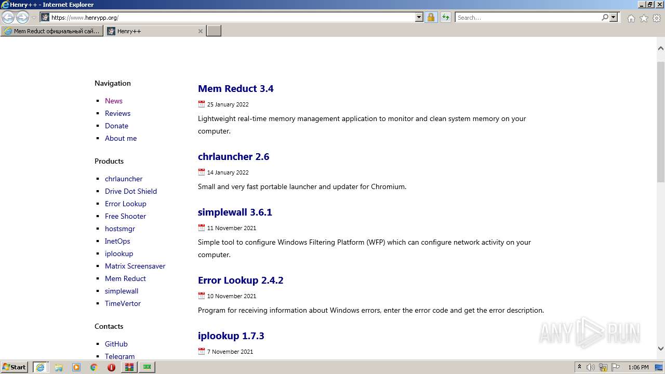Viewport: 665px width, 374px height.
Task: Open the Tools gear icon
Action: 657,18
